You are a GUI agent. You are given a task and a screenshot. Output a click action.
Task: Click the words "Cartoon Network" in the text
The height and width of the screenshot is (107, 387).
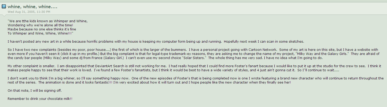tap(278, 50)
